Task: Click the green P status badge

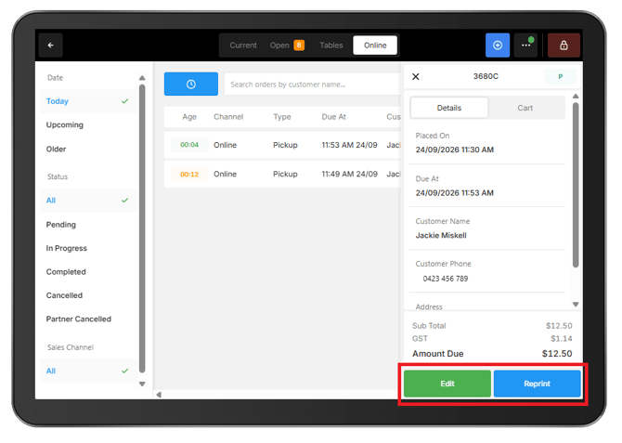Action: (560, 76)
